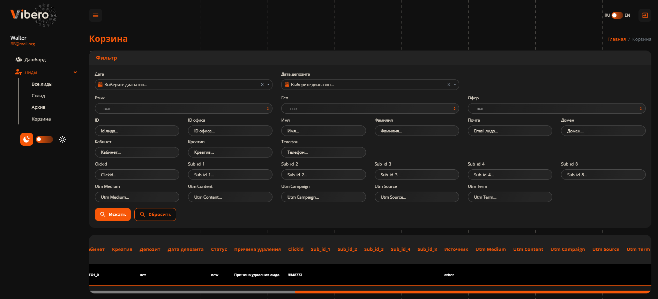Open Корзина in sidebar
Screen dimensions: 658x299
click(41, 119)
